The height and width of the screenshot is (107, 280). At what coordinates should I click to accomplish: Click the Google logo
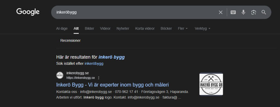pyautogui.click(x=28, y=12)
